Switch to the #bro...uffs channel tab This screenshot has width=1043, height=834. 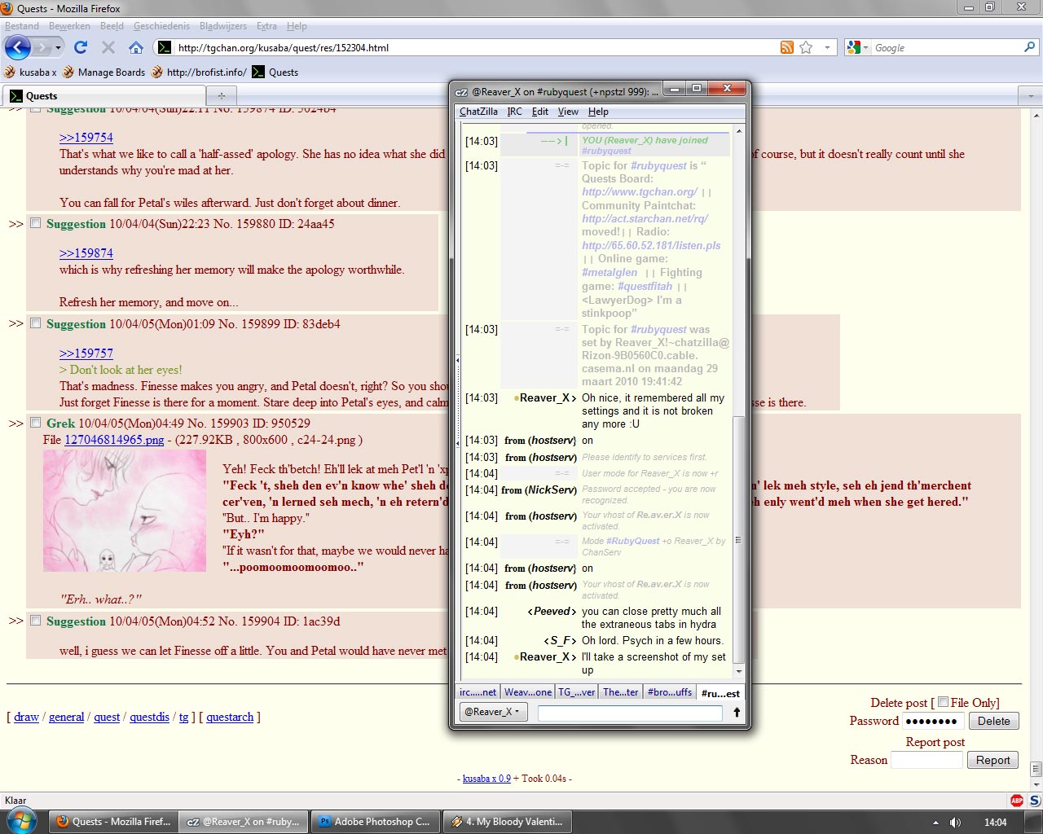click(x=669, y=692)
